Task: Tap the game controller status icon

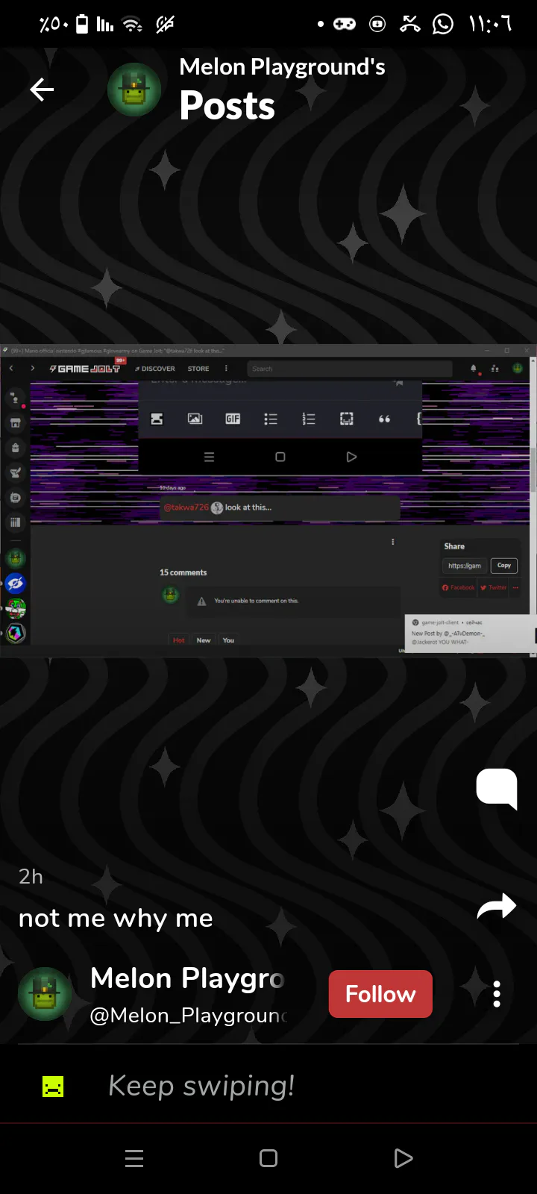Action: point(344,24)
